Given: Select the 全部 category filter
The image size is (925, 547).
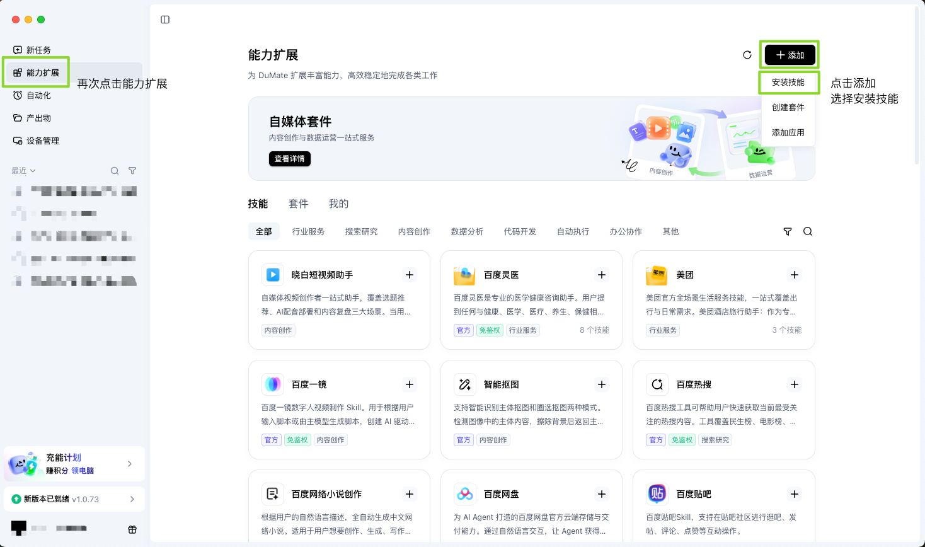Looking at the screenshot, I should pos(264,231).
